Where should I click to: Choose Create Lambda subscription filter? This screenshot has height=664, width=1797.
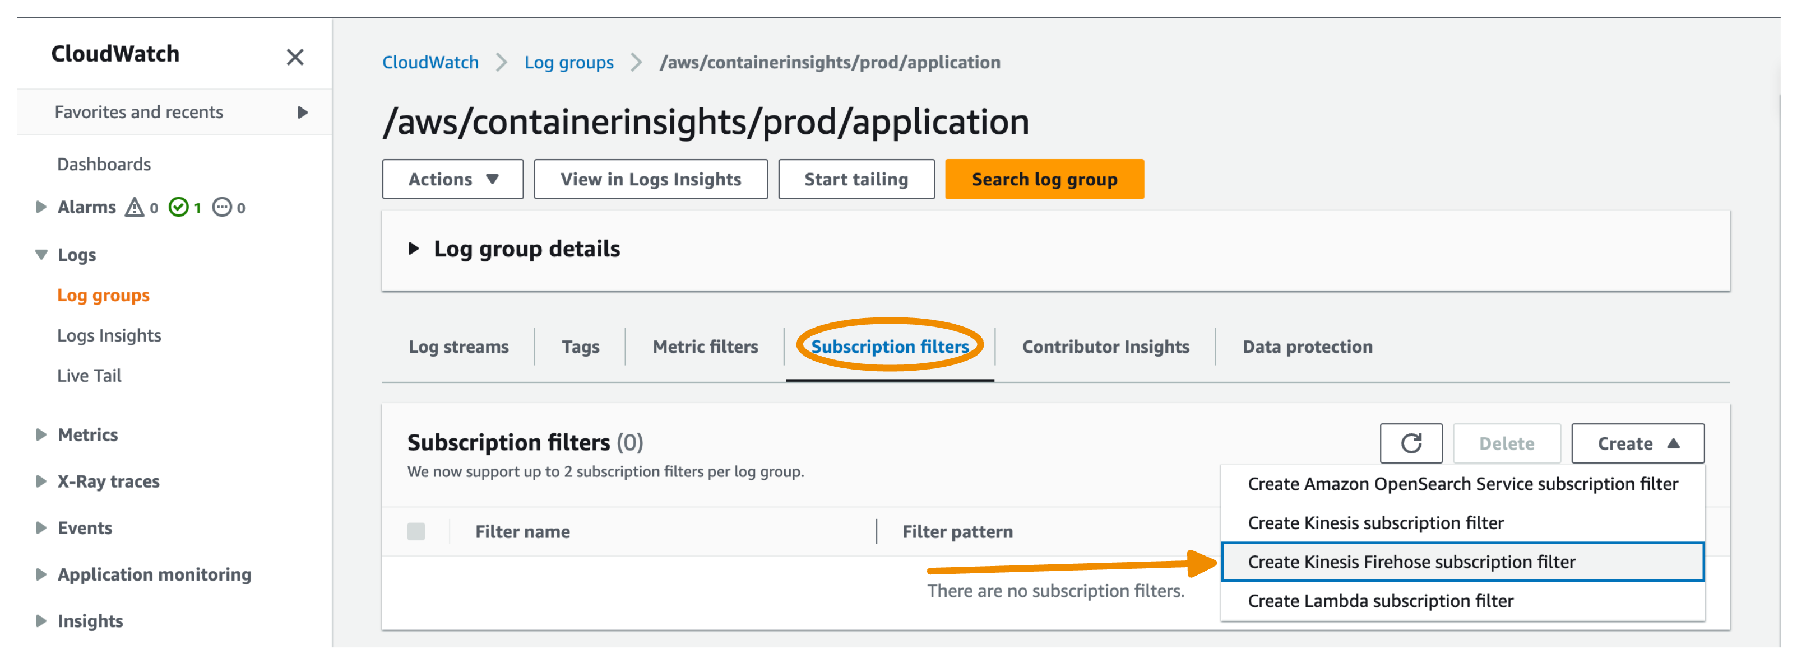(1462, 601)
